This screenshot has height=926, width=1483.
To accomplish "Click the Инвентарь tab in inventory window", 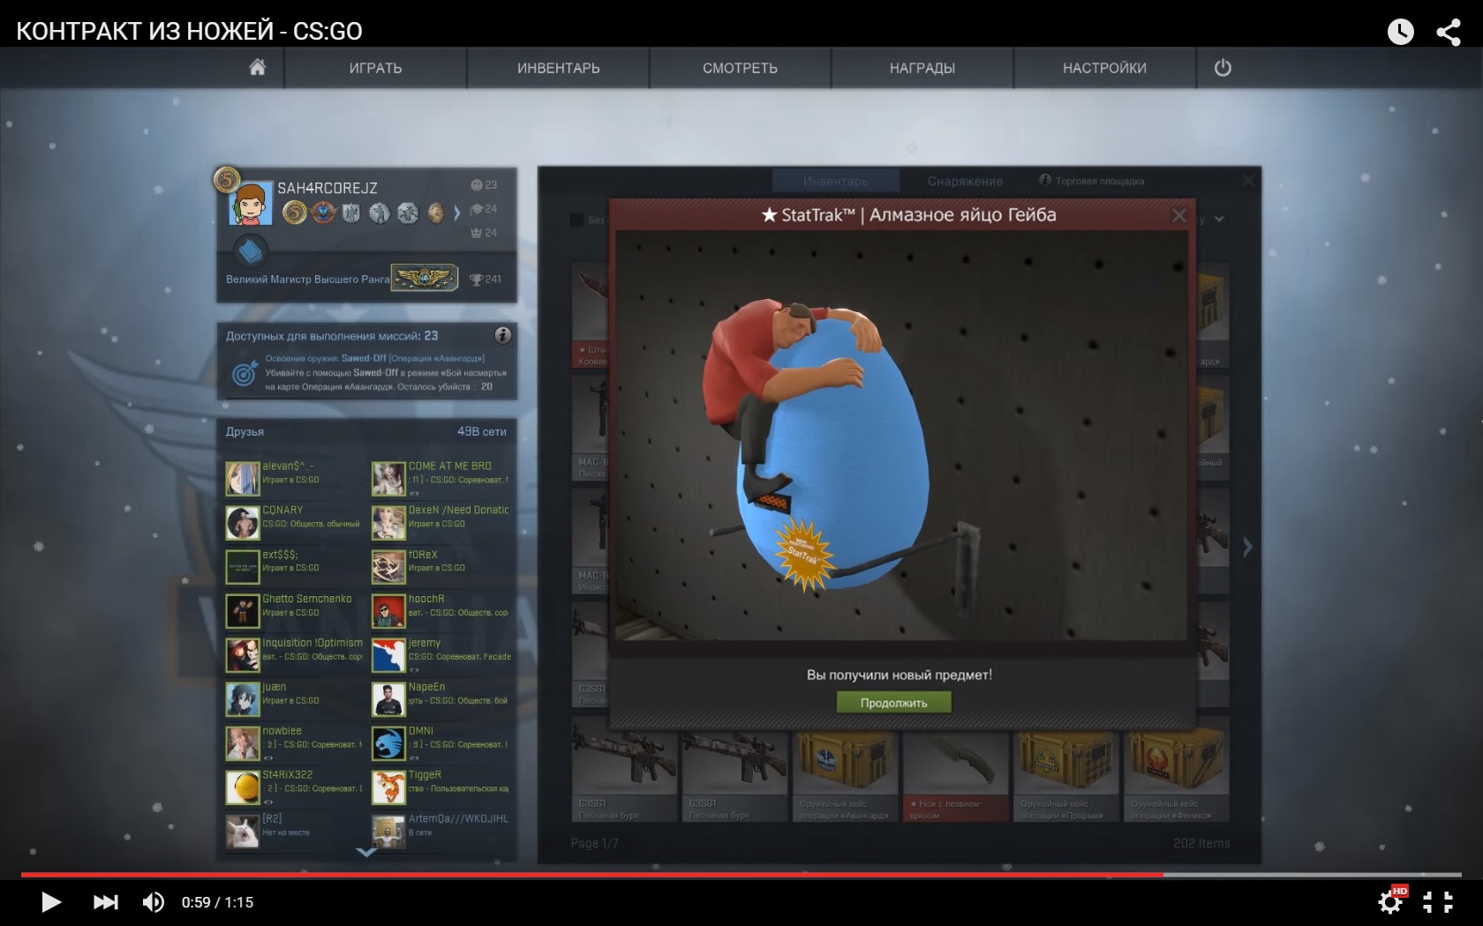I will (x=835, y=181).
